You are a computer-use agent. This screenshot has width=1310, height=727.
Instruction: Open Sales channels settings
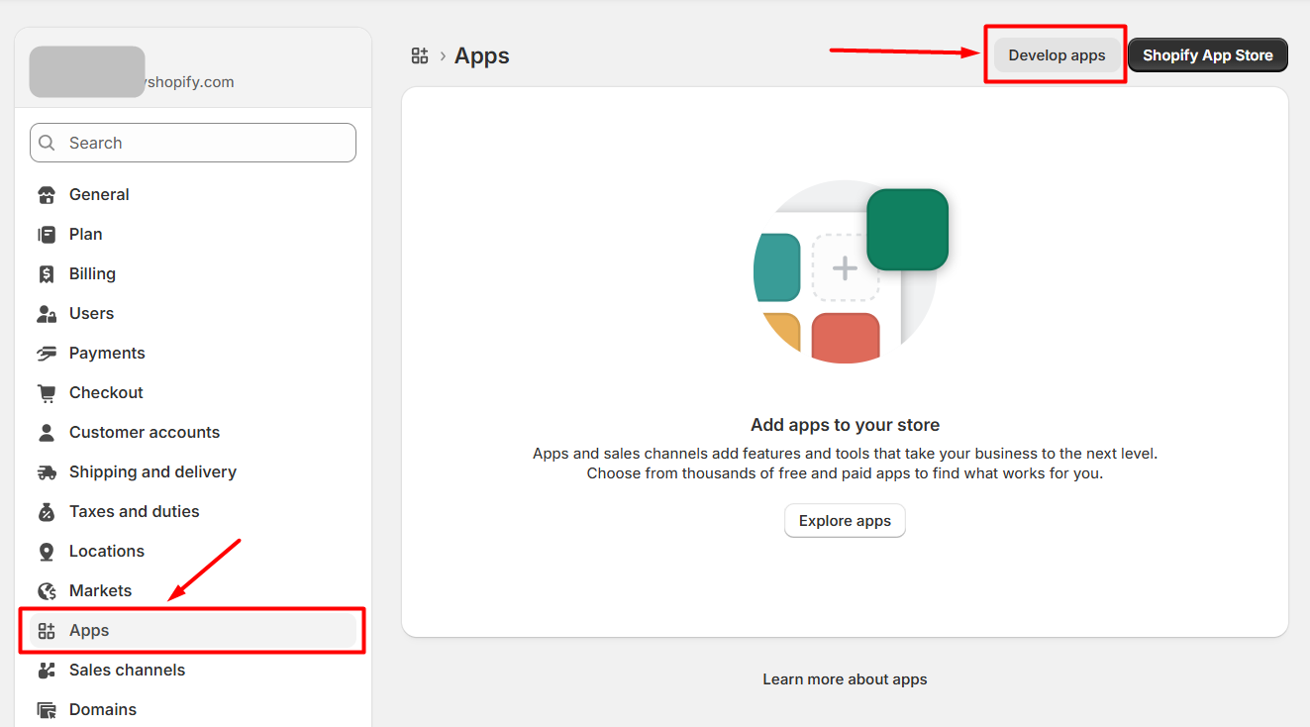pos(127,670)
